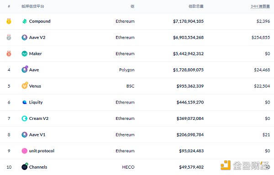Screen dimensions: 274x175
Task: Click the HECO chain label for Channels
Action: (128, 167)
